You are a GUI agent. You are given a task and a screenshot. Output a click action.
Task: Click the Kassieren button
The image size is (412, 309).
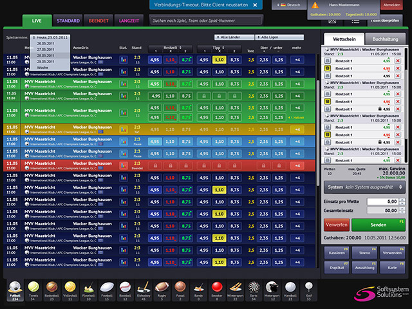pos(337,253)
